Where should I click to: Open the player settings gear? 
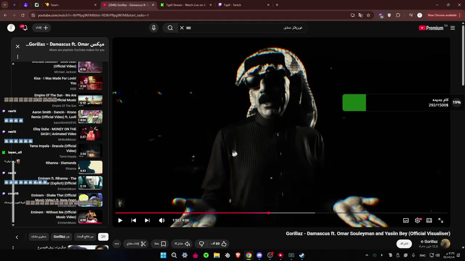(x=417, y=220)
